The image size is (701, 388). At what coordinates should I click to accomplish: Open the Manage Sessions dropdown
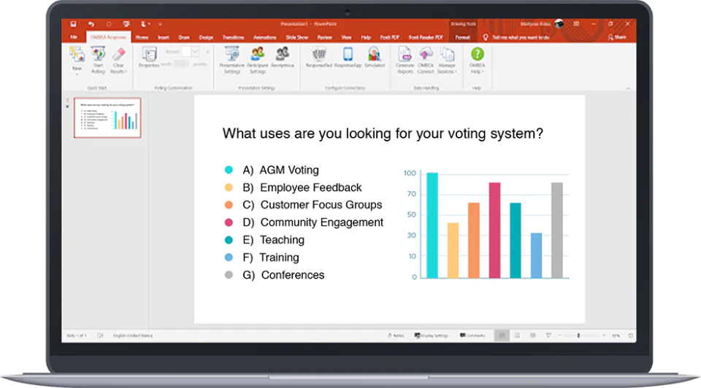447,60
